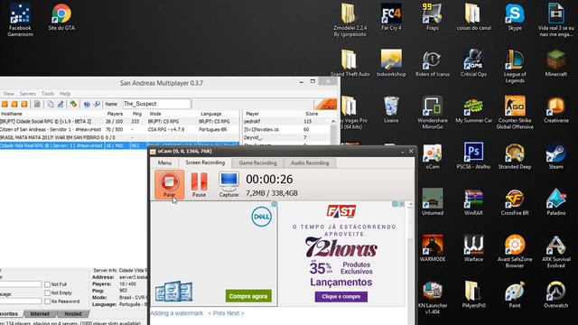Open the Counter-Strike Global Offensive icon
This screenshot has width=578, height=325.
pos(515,113)
